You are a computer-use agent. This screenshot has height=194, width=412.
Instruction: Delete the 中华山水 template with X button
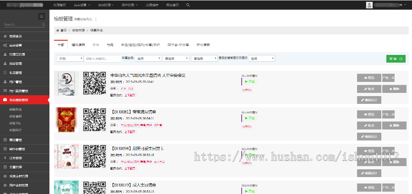pos(394,89)
